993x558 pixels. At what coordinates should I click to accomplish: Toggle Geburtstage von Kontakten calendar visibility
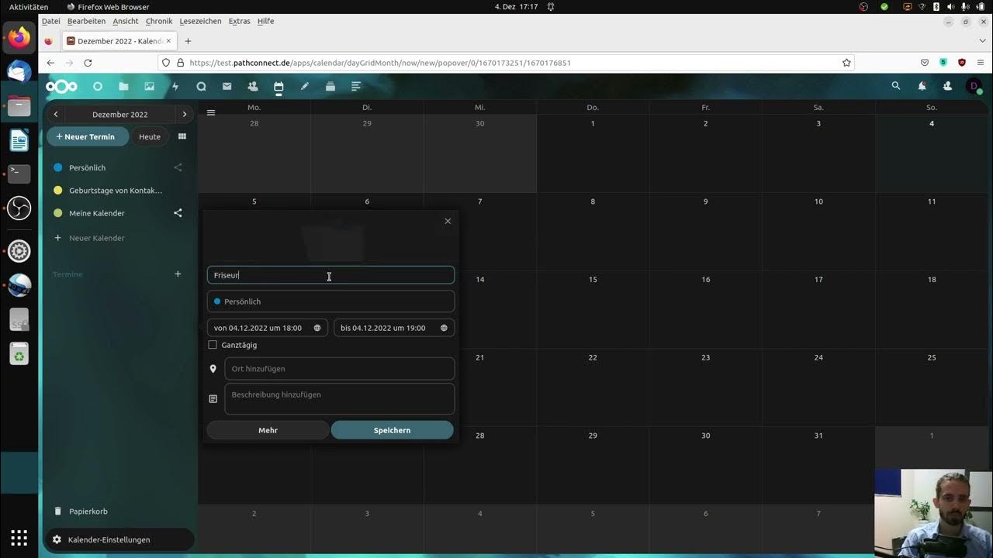[57, 190]
